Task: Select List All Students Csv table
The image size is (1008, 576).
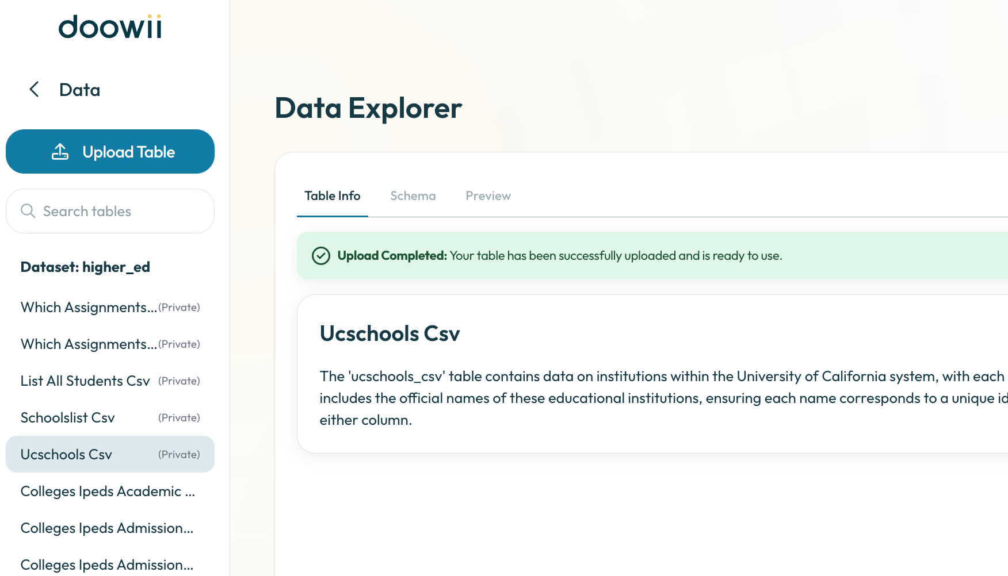Action: [x=110, y=381]
